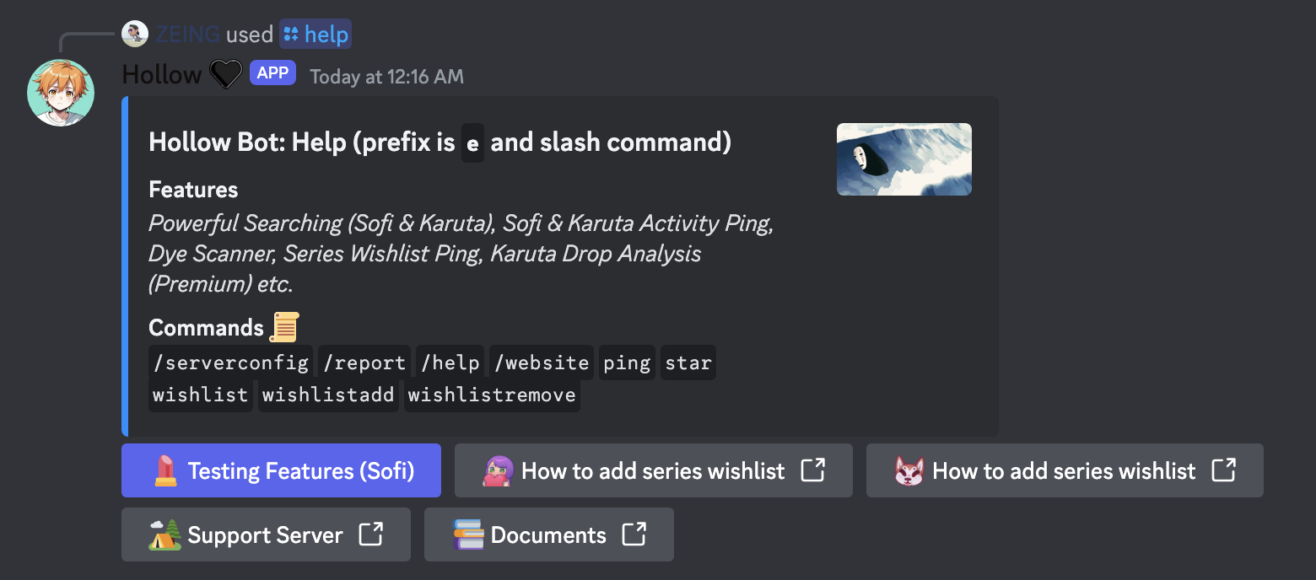Image resolution: width=1316 pixels, height=580 pixels.
Task: Click the /serverconfig command code block
Action: click(x=230, y=362)
